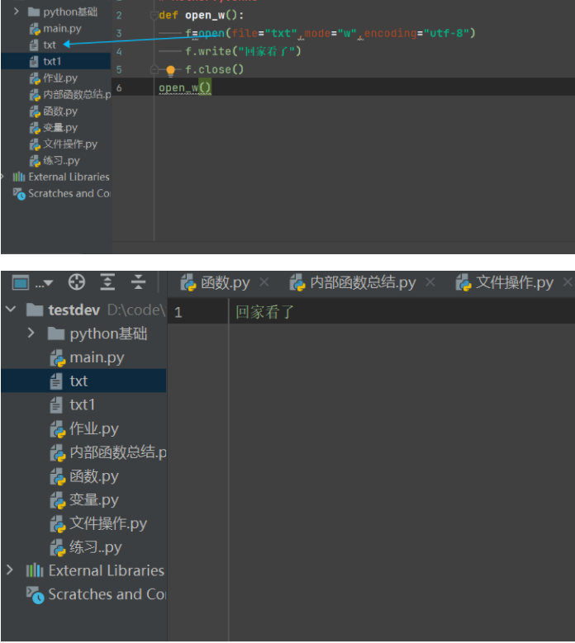Close the 内部函数总结.py tab

tap(430, 282)
